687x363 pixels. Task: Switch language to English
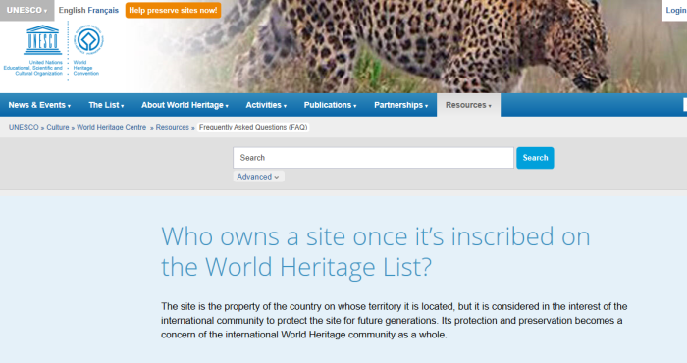click(x=72, y=10)
